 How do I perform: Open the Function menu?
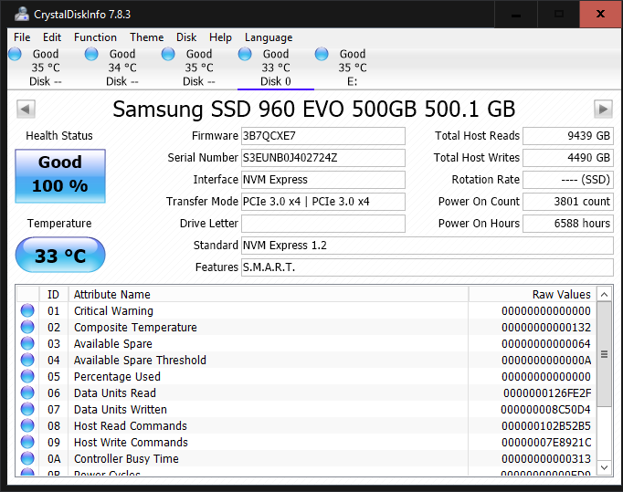tap(95, 37)
